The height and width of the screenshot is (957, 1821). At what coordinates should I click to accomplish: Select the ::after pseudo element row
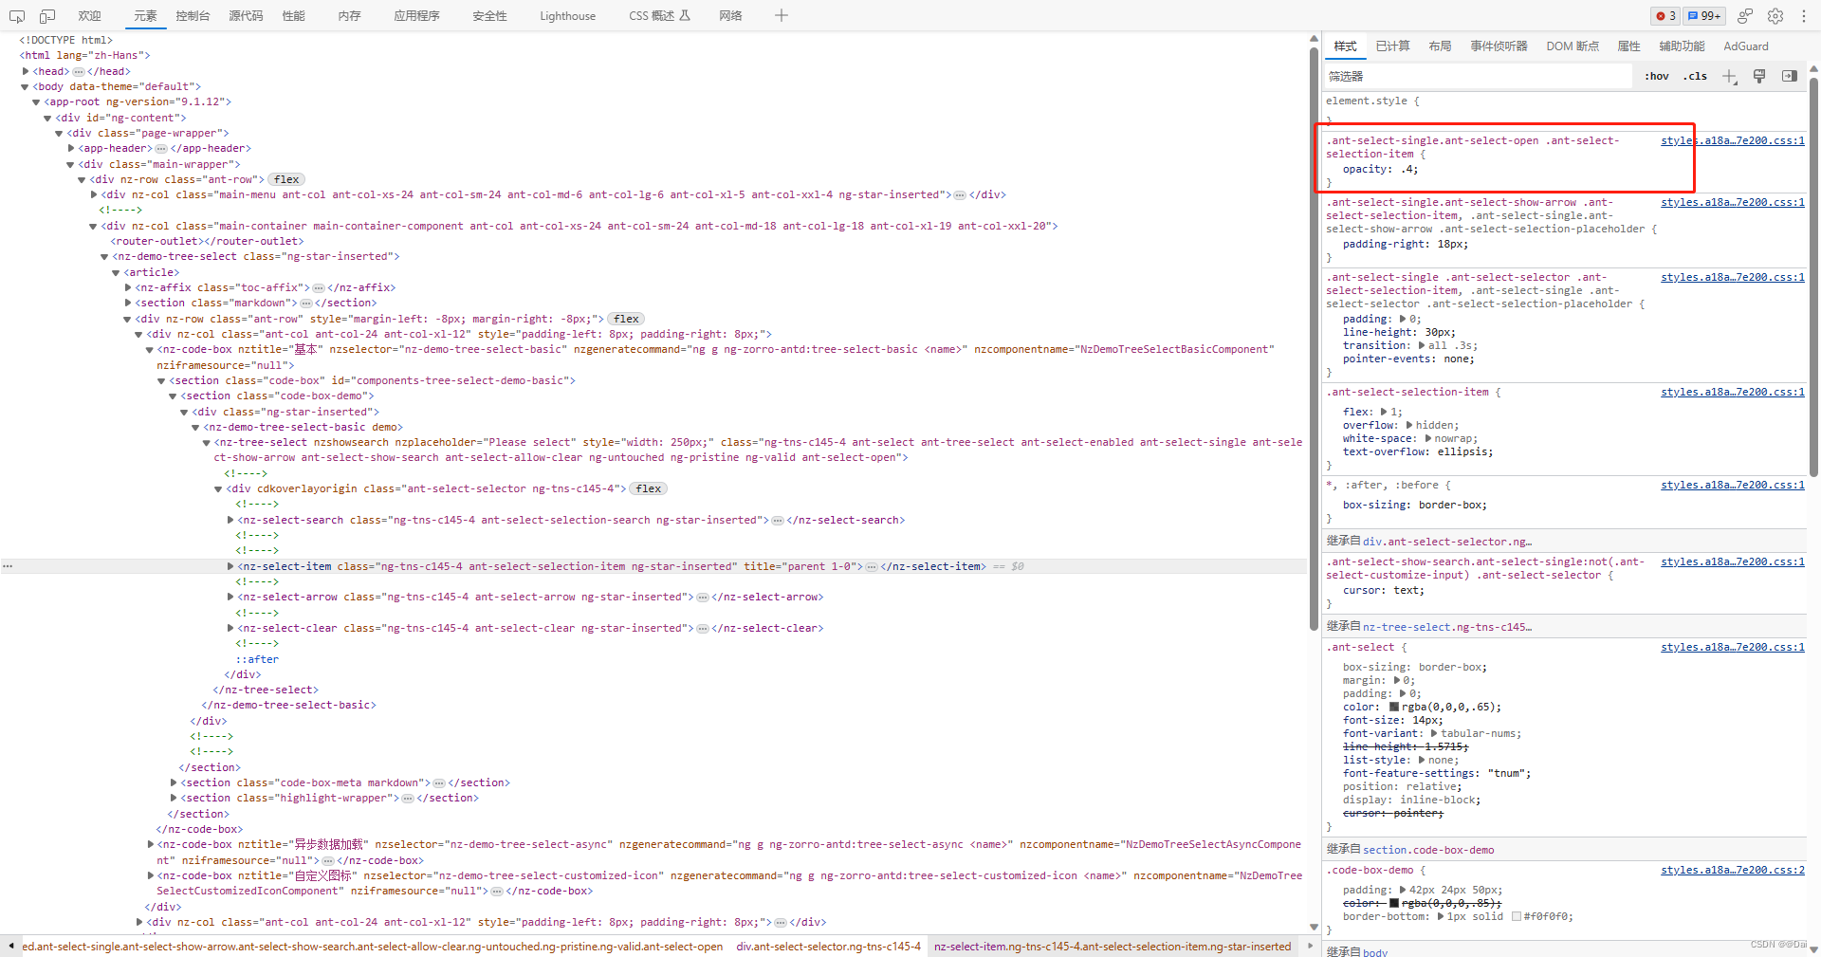pyautogui.click(x=257, y=659)
